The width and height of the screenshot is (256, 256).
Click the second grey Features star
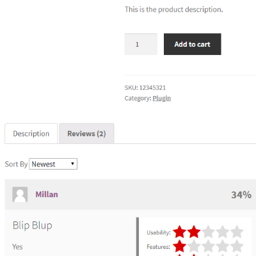(x=194, y=246)
